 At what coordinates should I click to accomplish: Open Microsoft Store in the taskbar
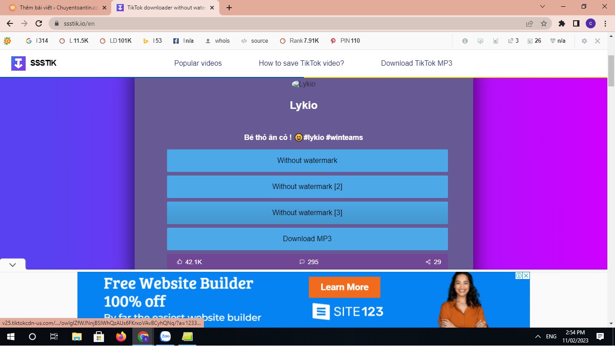click(99, 337)
